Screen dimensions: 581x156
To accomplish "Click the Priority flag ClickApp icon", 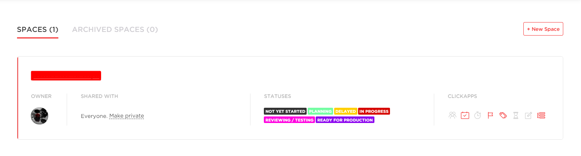I will 490,115.
